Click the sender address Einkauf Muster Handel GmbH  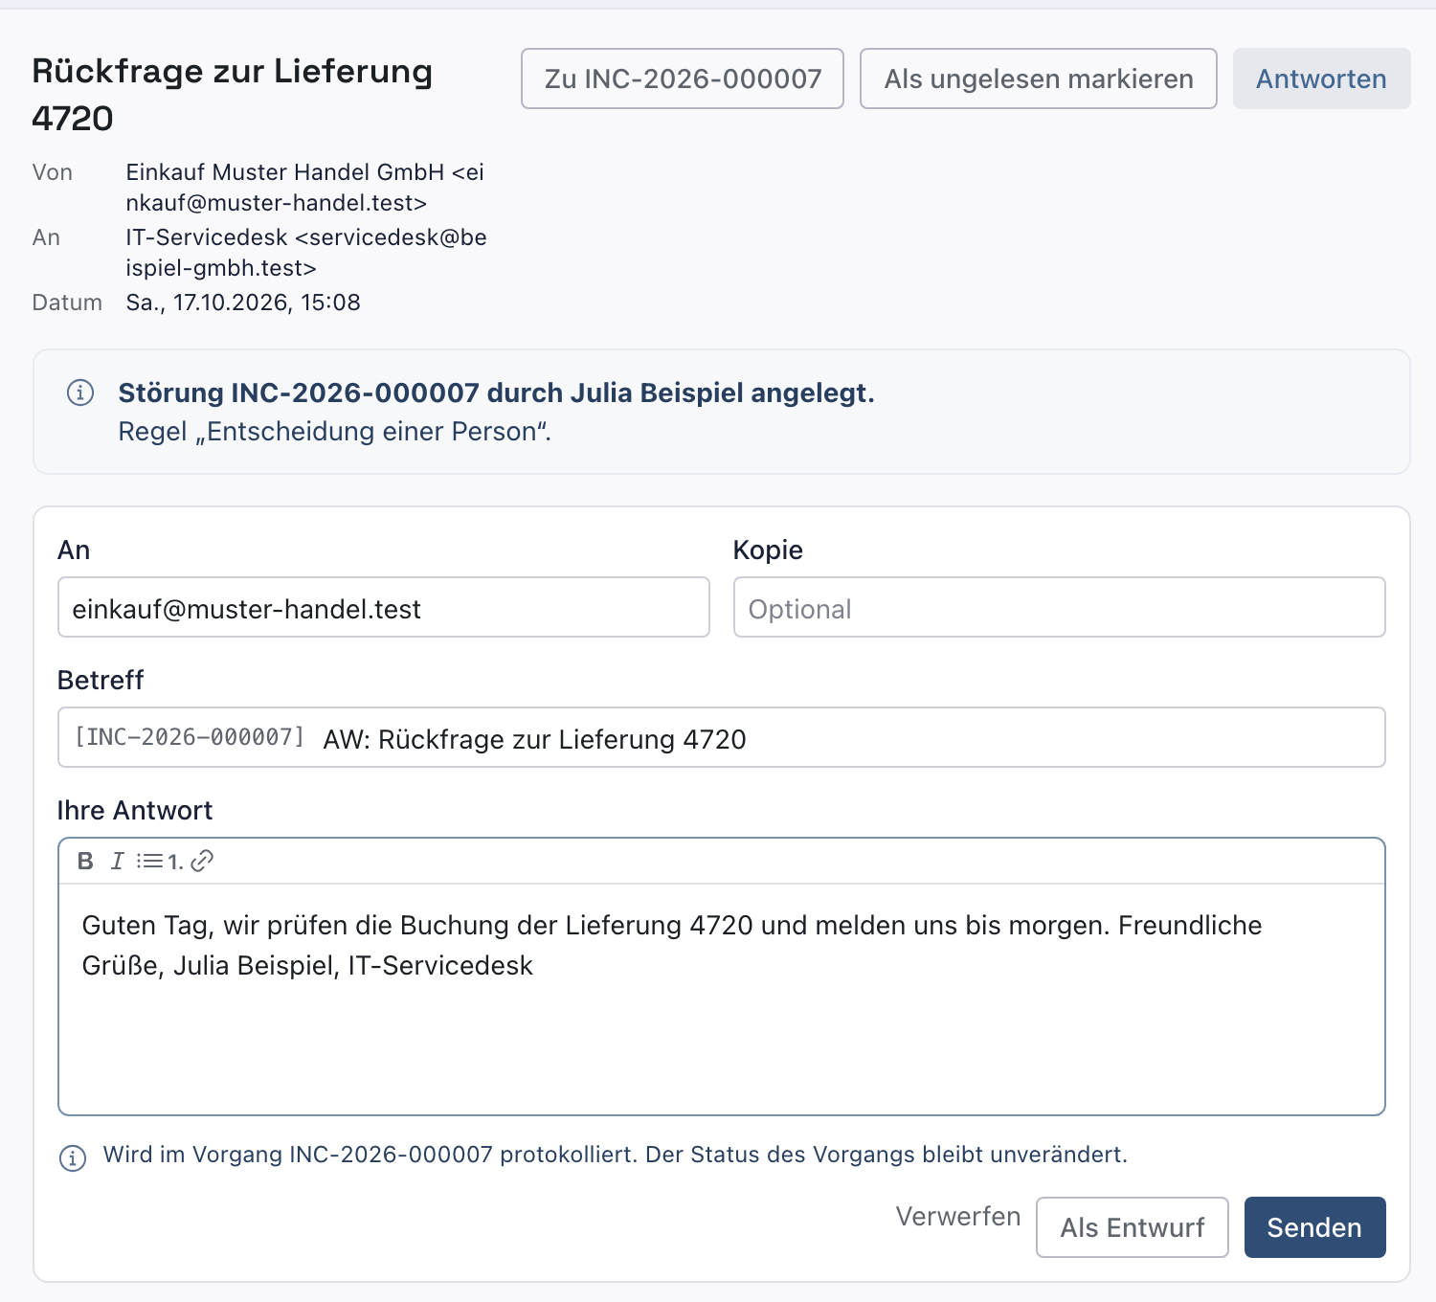306,188
